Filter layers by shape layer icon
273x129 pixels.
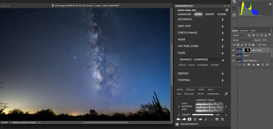[262, 35]
